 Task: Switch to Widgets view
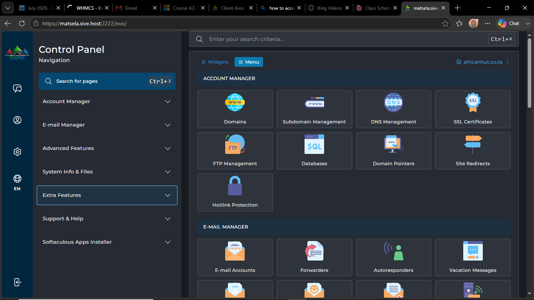pos(215,62)
